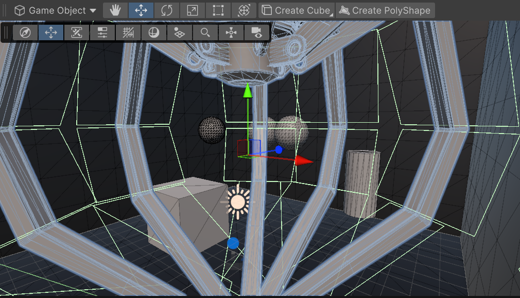Click the blue Z-axis gizmo handle
Viewport: 520px width, 298px height.
(279, 150)
